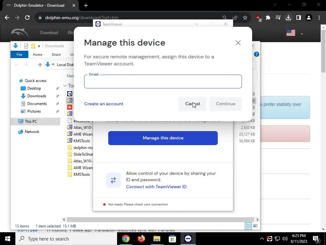This screenshot has height=245, width=326.
Task: Close the Dolphin Emulator - Download tab
Action: [74, 5]
